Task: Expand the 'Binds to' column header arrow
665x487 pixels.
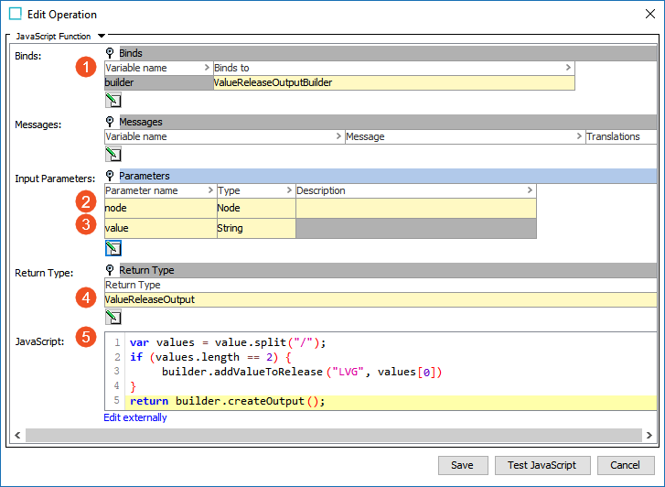Action: pos(568,68)
